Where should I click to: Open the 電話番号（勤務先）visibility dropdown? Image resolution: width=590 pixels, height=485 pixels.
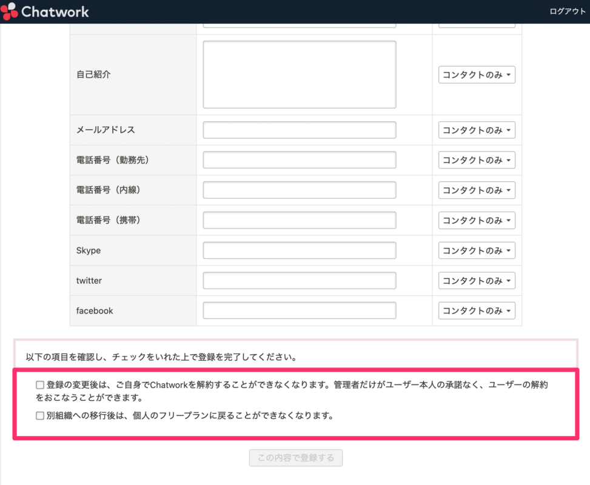pos(477,159)
